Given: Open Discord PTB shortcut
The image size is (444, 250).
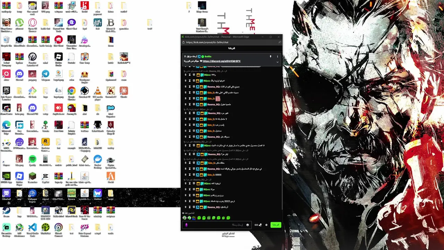Looking at the screenshot, I should click(x=32, y=109).
